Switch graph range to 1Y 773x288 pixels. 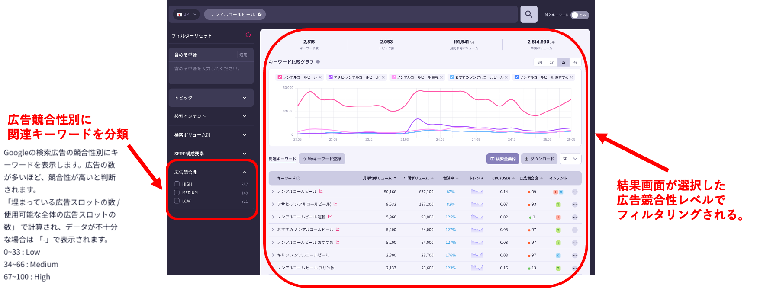point(551,62)
